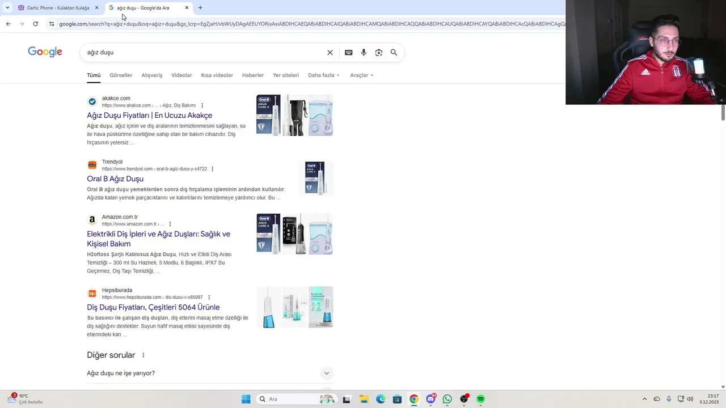The image size is (726, 408).
Task: Open the taskbar Ara search box
Action: point(297,399)
